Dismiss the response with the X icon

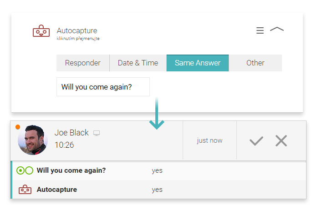point(281,140)
